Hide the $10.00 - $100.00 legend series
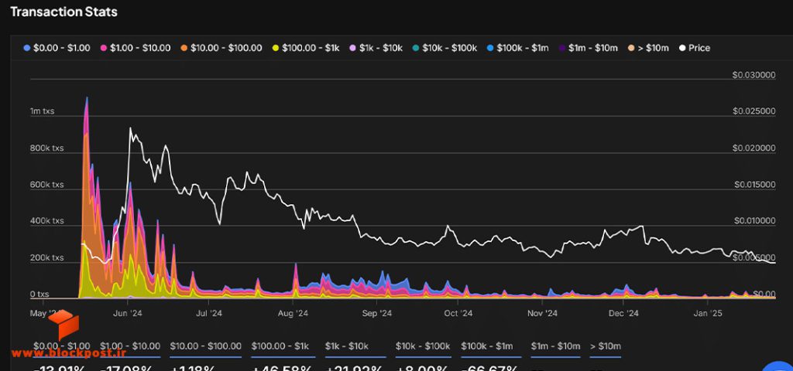 221,48
